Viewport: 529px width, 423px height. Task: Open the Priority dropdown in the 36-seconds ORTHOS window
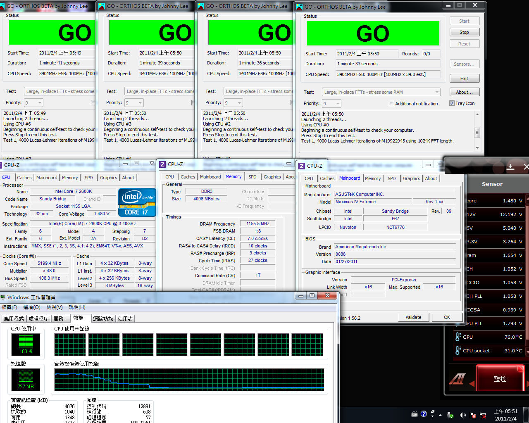pos(233,103)
